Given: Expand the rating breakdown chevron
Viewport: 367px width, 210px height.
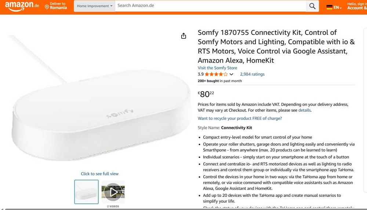Looking at the screenshot, I should tap(231, 74).
